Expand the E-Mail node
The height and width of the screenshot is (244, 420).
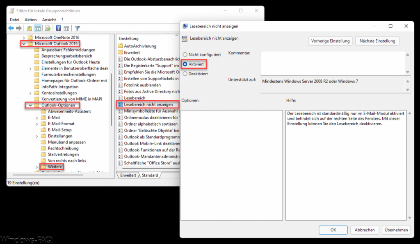pos(37,117)
